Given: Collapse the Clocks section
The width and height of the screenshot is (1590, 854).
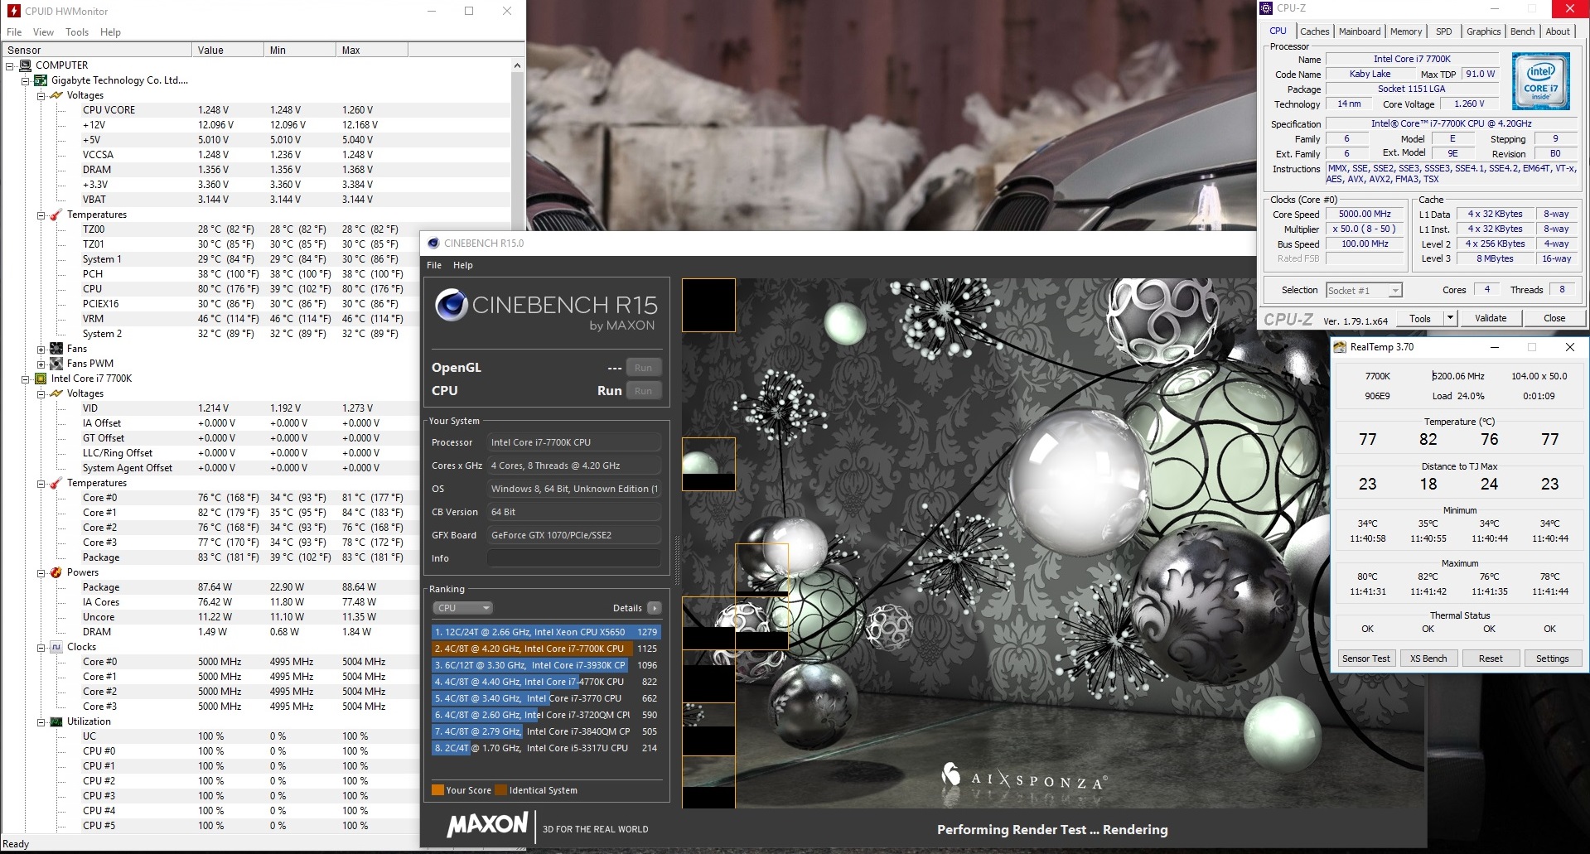Looking at the screenshot, I should pyautogui.click(x=41, y=647).
